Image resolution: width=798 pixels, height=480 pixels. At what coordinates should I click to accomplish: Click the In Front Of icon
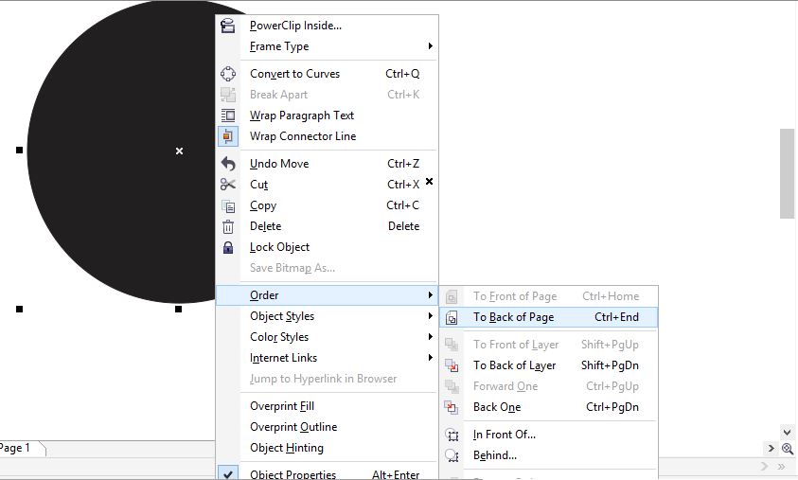[x=452, y=435]
